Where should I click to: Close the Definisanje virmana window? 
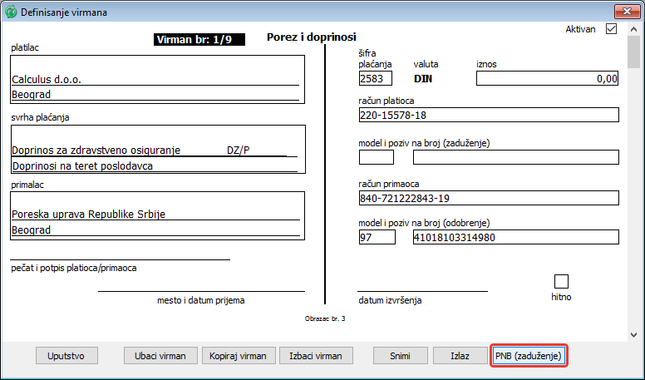coord(624,11)
